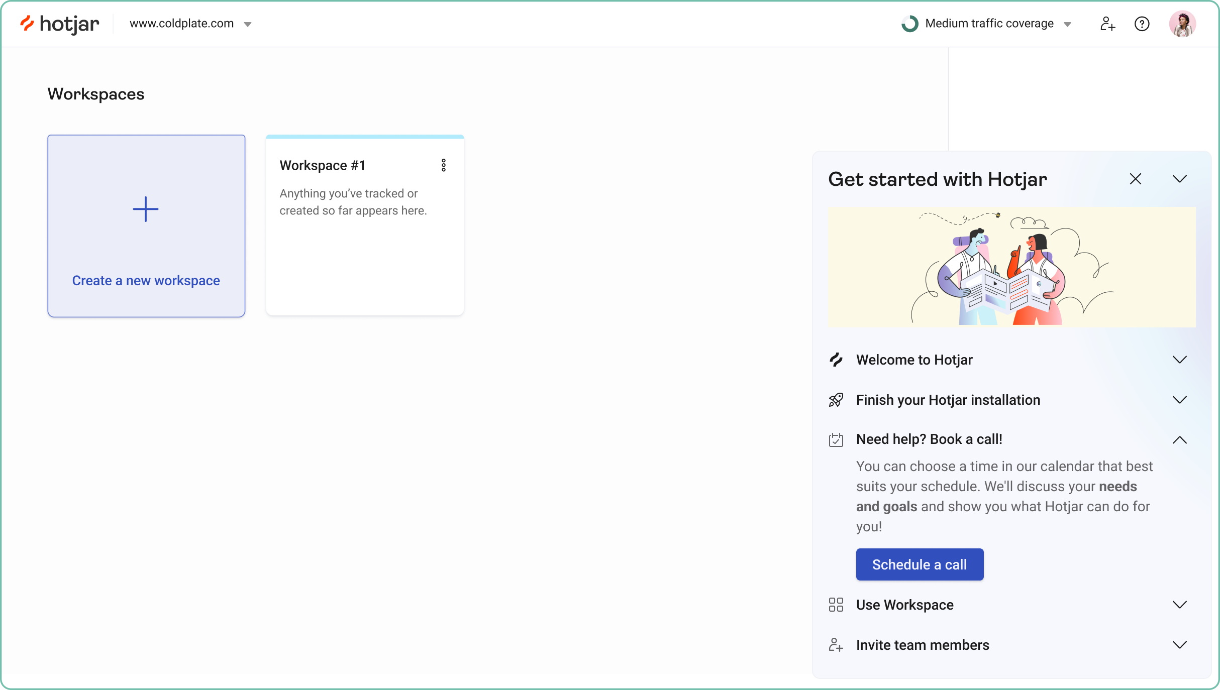Open the Workspace #1 three-dot menu
1220x690 pixels.
point(444,165)
